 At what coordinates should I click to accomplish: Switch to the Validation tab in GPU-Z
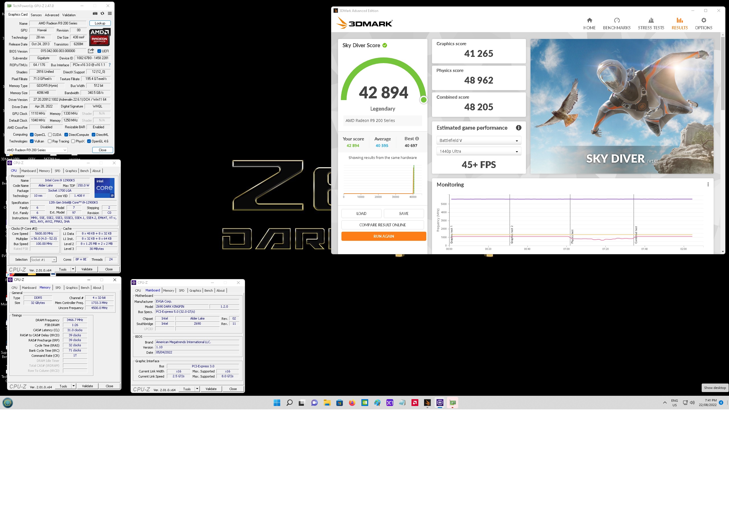69,15
